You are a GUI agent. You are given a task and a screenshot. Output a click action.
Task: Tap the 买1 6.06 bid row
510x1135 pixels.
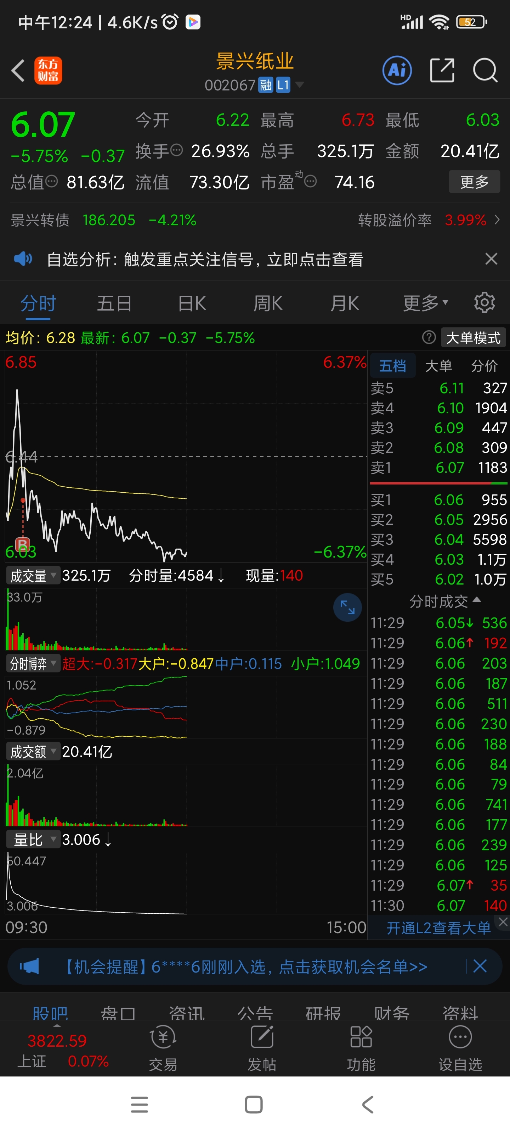coord(439,500)
